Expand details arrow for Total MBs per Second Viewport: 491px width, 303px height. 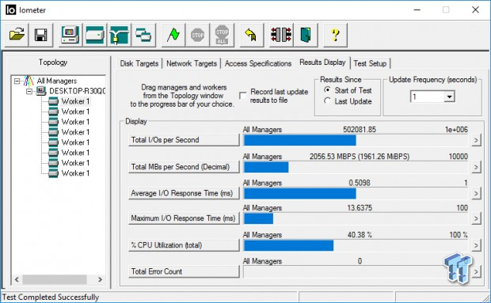pos(476,167)
